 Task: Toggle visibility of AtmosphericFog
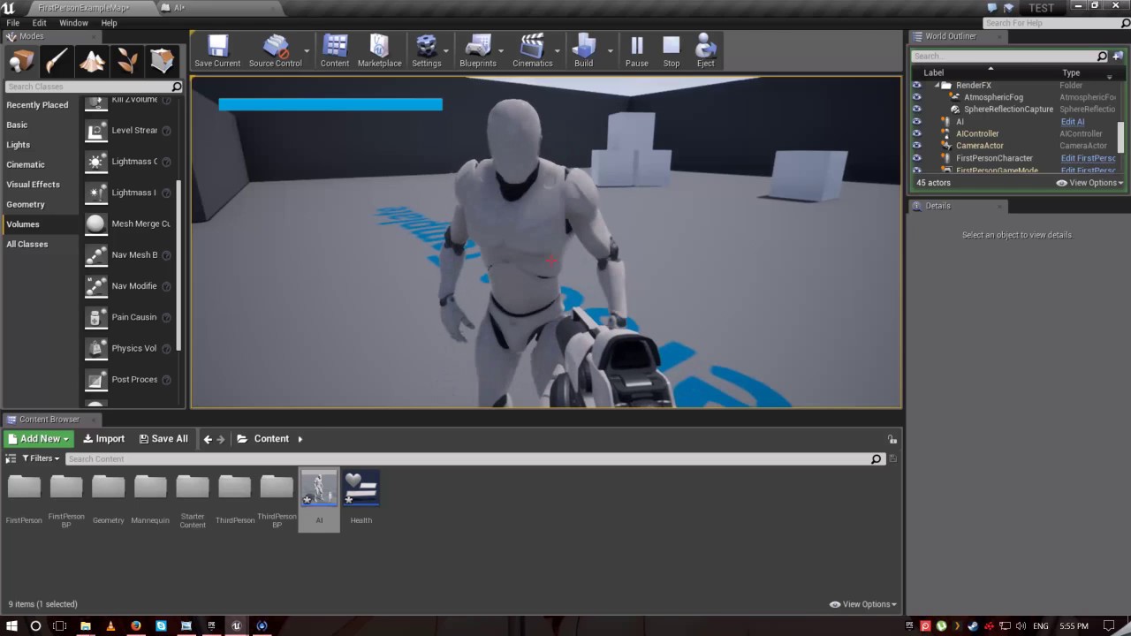[x=916, y=97]
